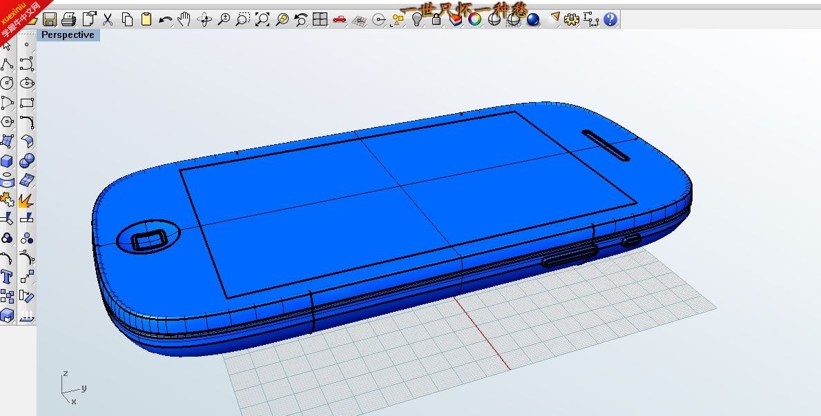Undo the view change
Viewport: 821px width, 416px height.
tap(300, 20)
